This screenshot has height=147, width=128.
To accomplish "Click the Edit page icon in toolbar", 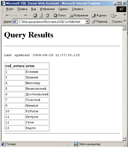I will coord(113,15).
